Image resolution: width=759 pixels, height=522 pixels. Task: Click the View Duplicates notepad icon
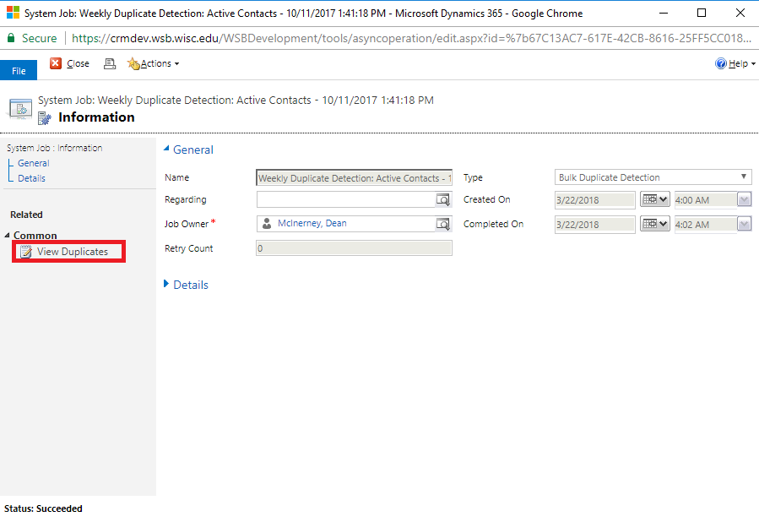point(26,252)
